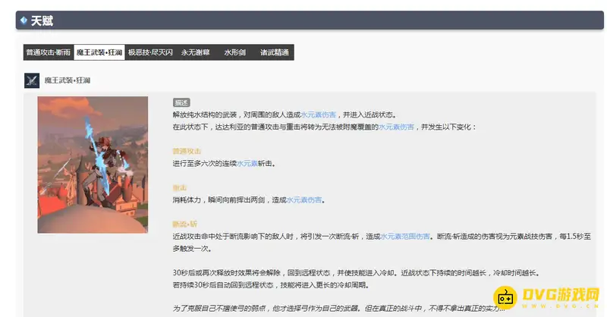The height and width of the screenshot is (317, 607).
Task: Click the crossed-blades skill icon for 魔王武装·狂澜
Action: pyautogui.click(x=32, y=80)
